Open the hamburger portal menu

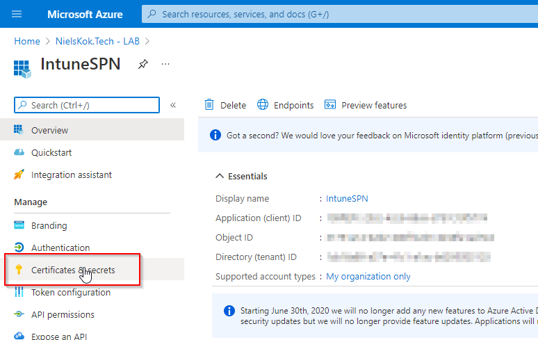tap(17, 14)
